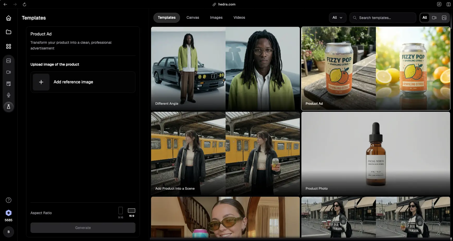Open the Images tab
453x241 pixels.
click(x=216, y=18)
